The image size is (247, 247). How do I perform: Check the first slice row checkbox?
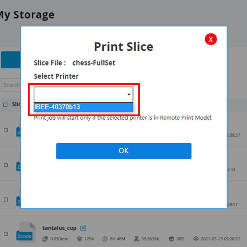click(x=6, y=130)
